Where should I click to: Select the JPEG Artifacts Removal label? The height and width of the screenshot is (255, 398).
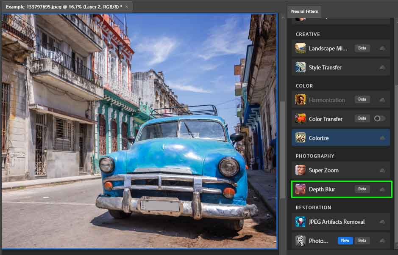[337, 222]
